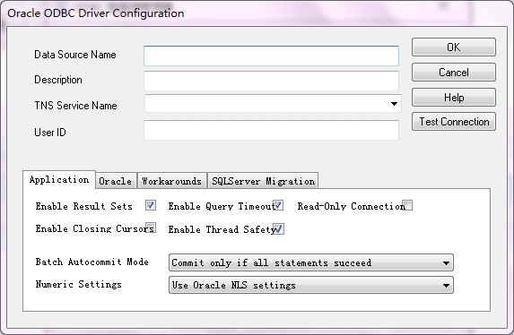Click the Test Connection button

click(x=454, y=122)
